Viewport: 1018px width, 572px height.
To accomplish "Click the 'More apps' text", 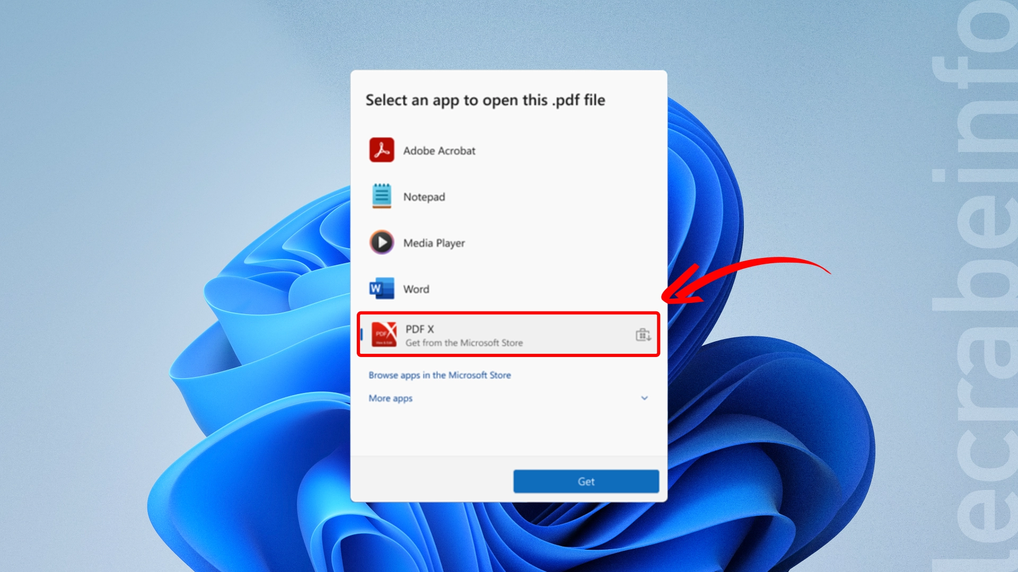I will [x=390, y=398].
